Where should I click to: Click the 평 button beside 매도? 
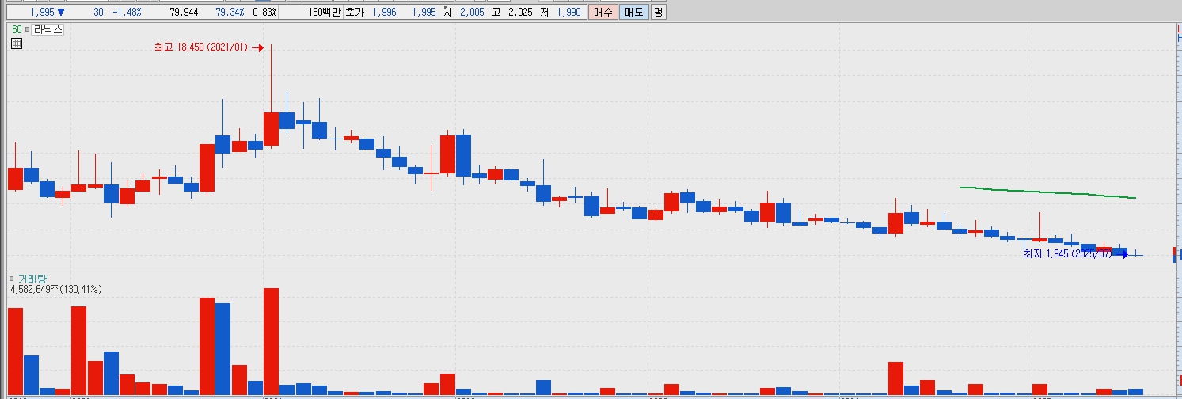pyautogui.click(x=658, y=13)
